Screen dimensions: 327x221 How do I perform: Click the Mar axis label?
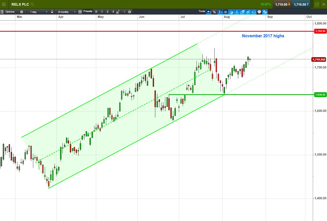[19, 17]
